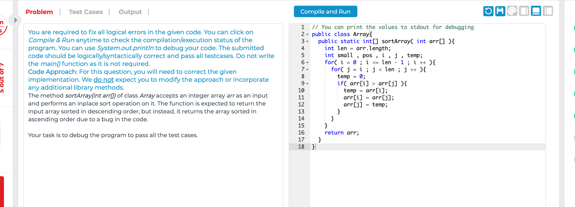Screen dimensions: 575x207
Task: Click the 'int len = arr.length;' line
Action: [358, 48]
